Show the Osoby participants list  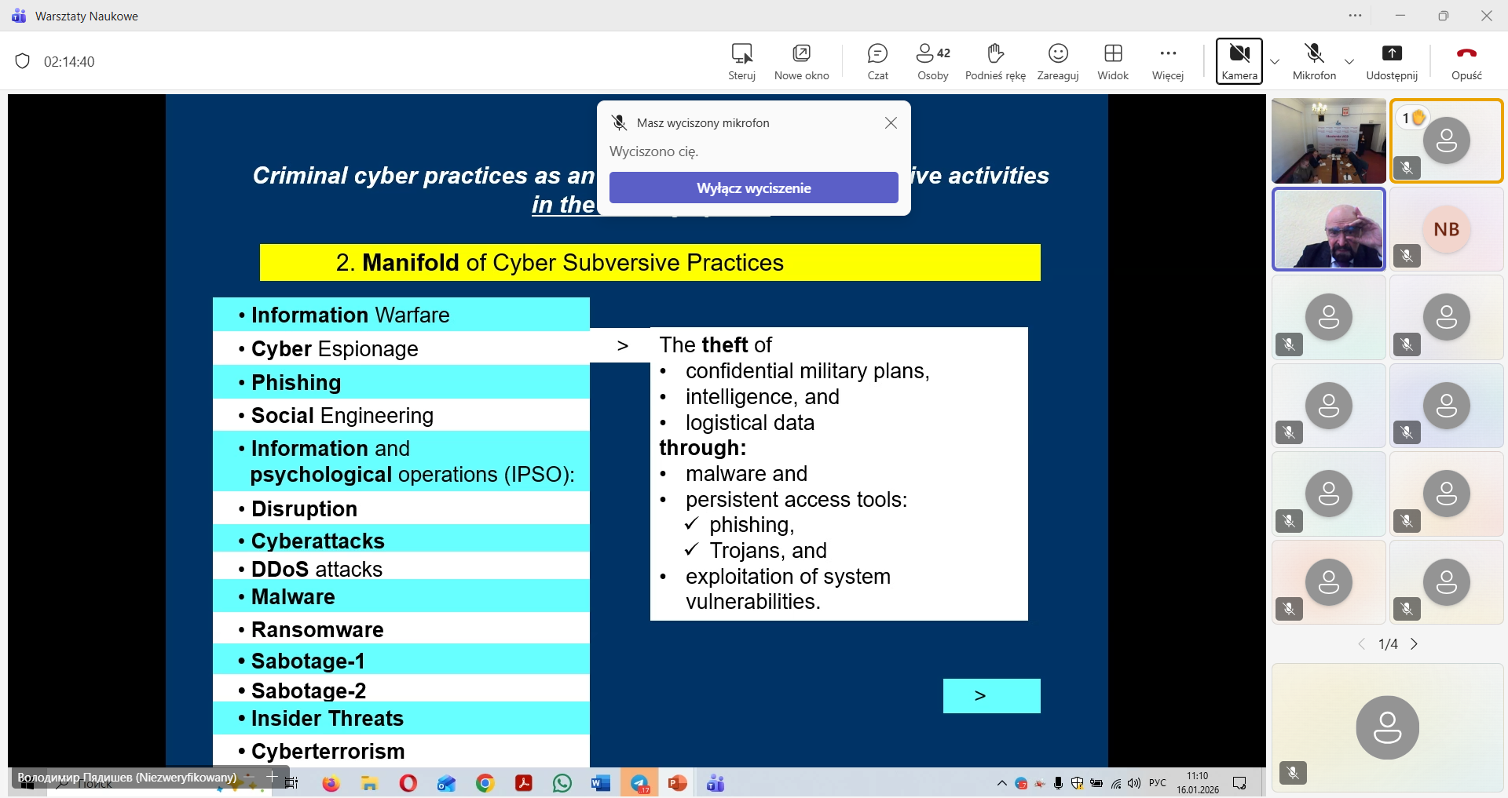click(932, 61)
